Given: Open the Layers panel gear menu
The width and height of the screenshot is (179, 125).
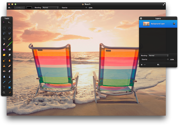Looking at the screenshot, I should (158, 65).
